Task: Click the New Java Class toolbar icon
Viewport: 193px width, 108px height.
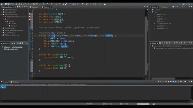Action: [x=59, y=4]
